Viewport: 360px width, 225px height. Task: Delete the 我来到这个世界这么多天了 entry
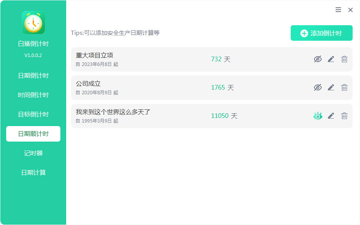coord(344,116)
